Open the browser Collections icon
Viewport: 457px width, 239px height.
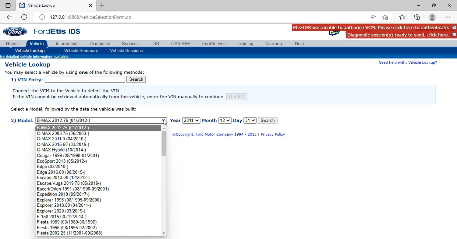(417, 17)
